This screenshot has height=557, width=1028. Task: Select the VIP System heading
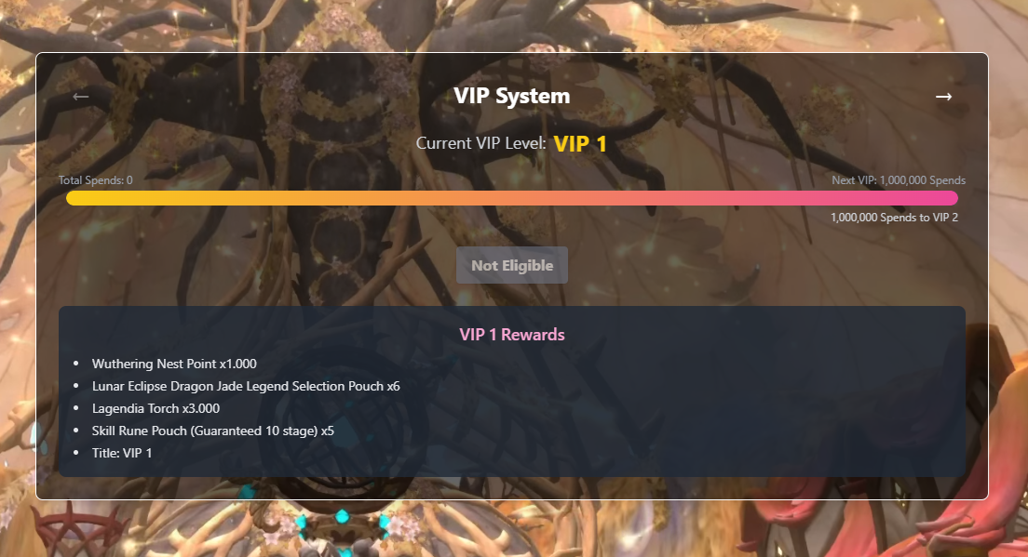(x=512, y=96)
